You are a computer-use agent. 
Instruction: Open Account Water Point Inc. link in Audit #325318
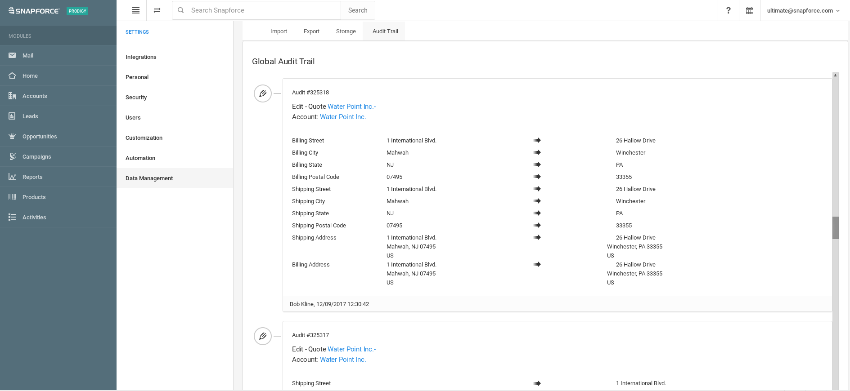pos(343,117)
